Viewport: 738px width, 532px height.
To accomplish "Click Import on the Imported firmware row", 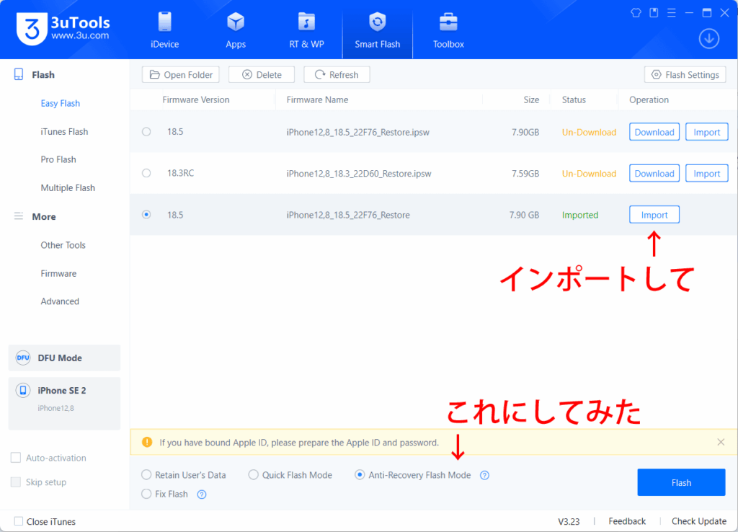I will pos(654,215).
